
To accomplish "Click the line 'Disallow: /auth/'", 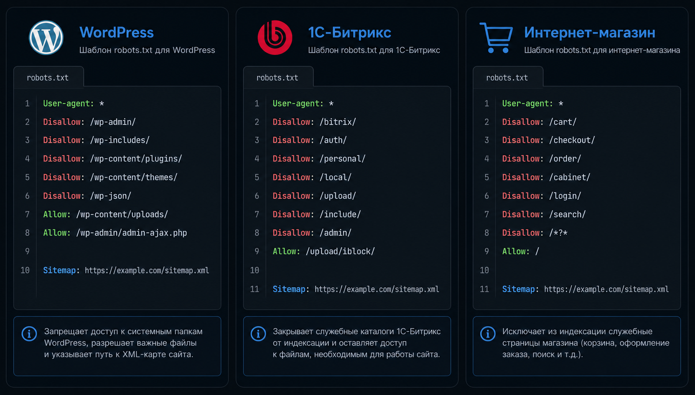I will (x=310, y=140).
